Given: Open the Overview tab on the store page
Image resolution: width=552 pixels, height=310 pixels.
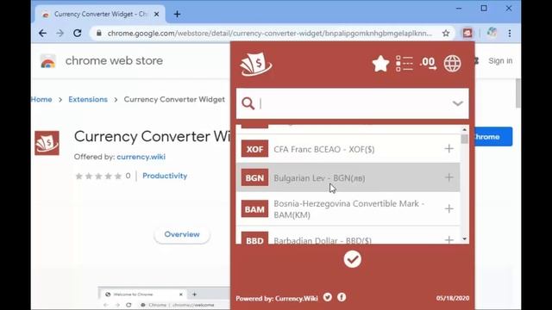Looking at the screenshot, I should coord(182,234).
